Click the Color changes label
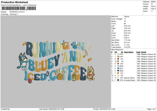Image resolution: width=157 pixels, height=111 pixels. (117, 19)
